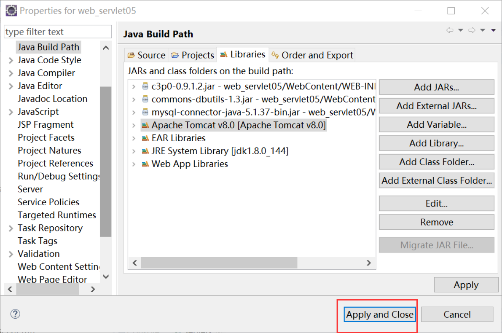Screen dimensions: 502x333
Task: Click the mysql-connector-java jar icon
Action: pos(145,112)
